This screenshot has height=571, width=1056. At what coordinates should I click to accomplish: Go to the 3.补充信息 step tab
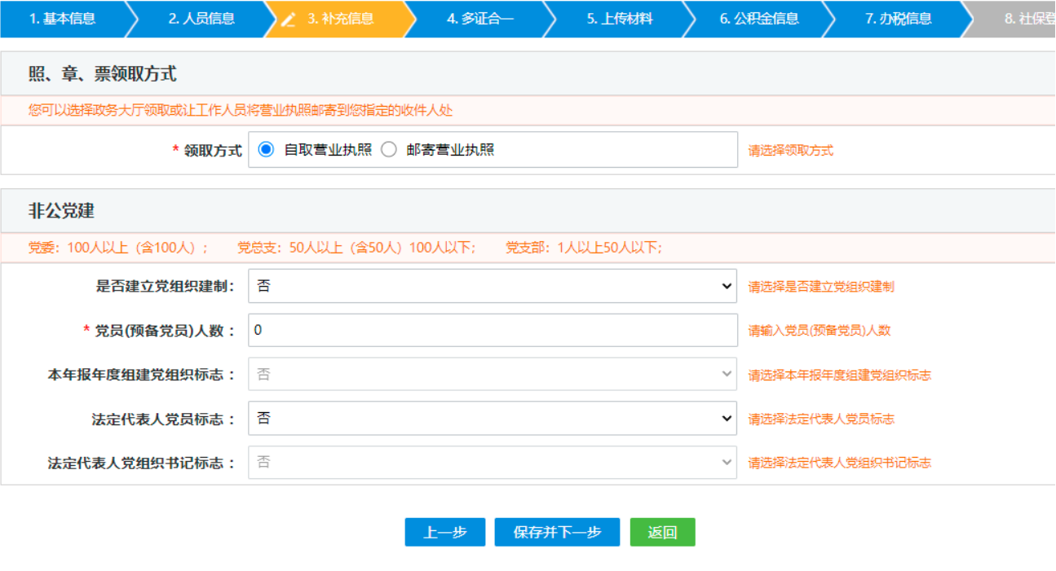(342, 20)
